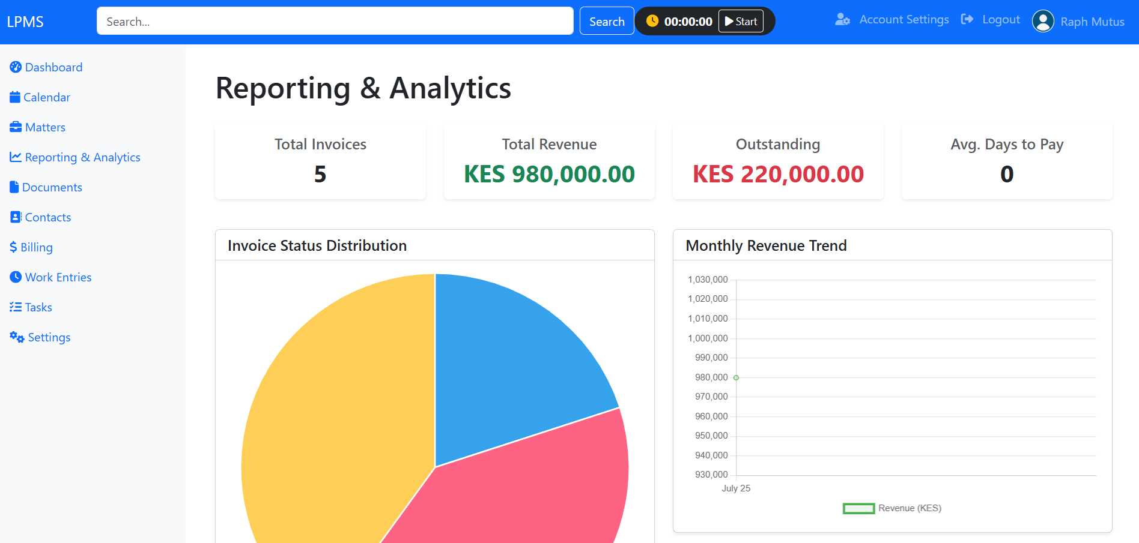1139x543 pixels.
Task: Click the Account Settings user-gear icon
Action: pyautogui.click(x=843, y=19)
